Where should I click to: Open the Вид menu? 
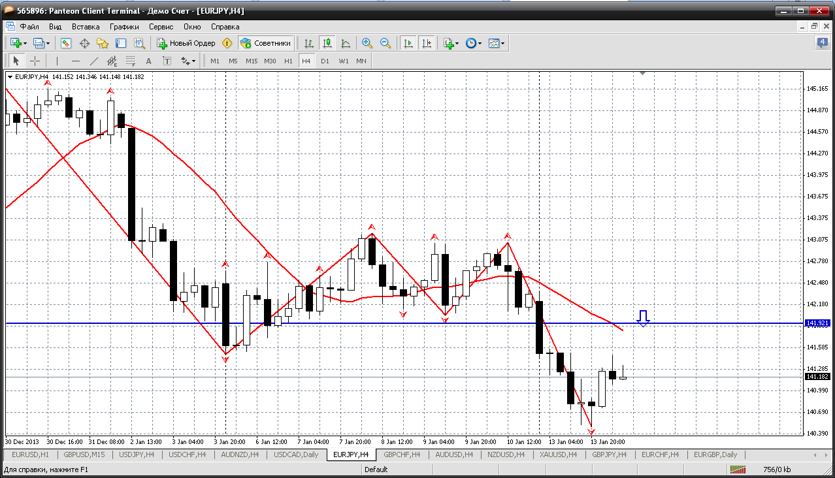pos(56,27)
